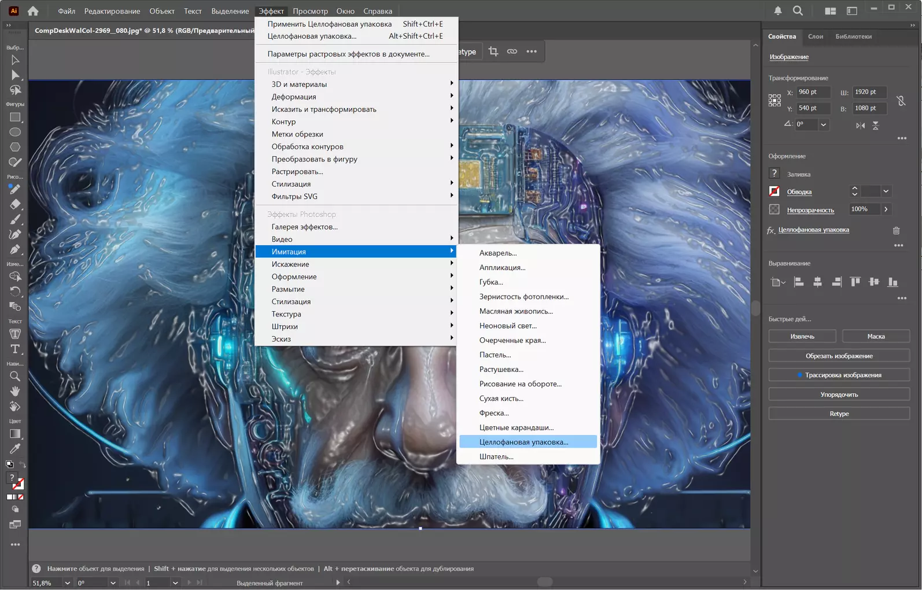This screenshot has width=922, height=590.
Task: Open the Файл menu
Action: coord(67,11)
